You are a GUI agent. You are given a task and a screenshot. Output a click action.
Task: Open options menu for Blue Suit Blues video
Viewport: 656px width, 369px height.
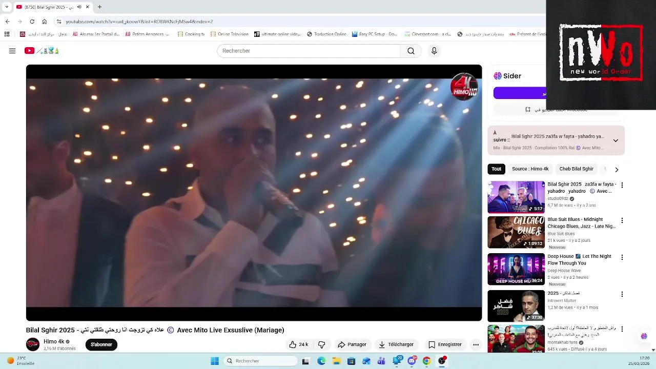click(622, 220)
